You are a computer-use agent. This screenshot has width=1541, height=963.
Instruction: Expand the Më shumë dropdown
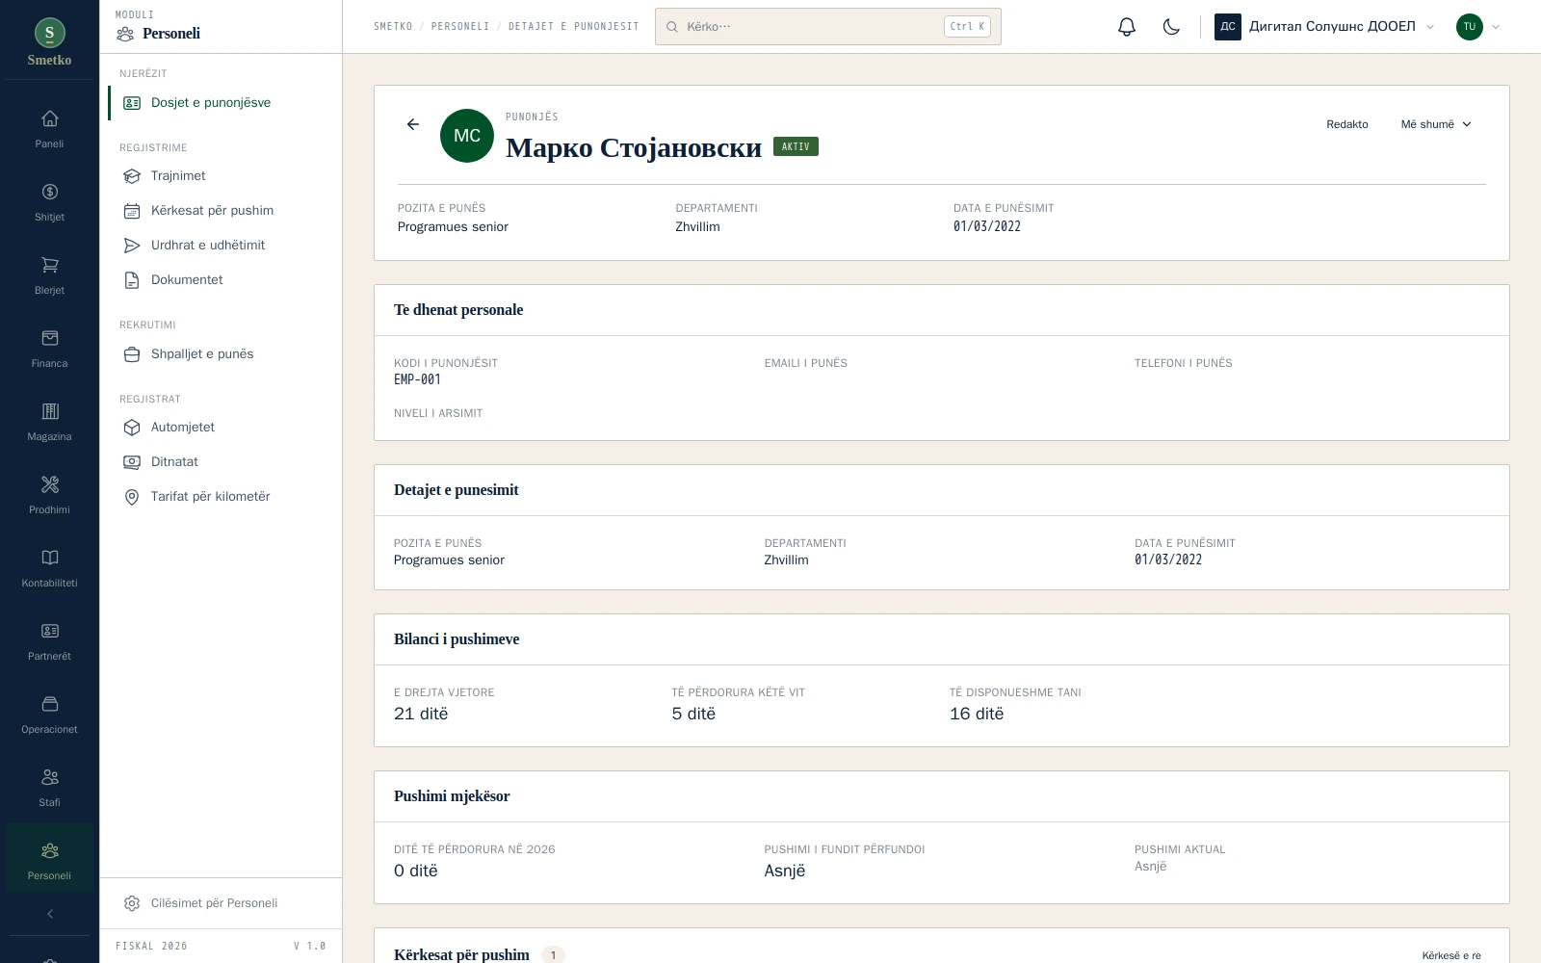click(x=1436, y=124)
